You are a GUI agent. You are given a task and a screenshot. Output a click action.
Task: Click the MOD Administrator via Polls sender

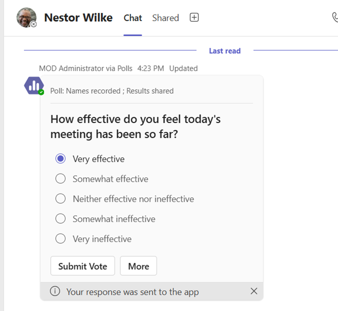86,68
